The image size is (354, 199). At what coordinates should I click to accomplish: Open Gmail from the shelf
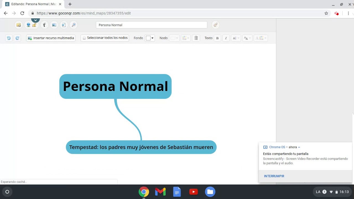pos(160,192)
